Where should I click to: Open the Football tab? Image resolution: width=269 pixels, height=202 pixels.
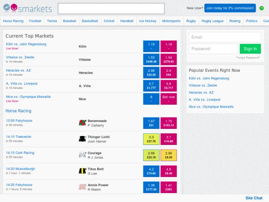click(x=35, y=21)
